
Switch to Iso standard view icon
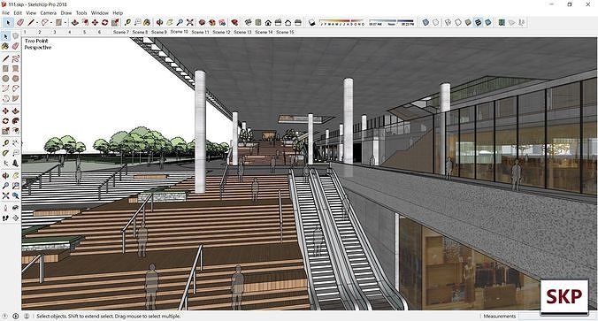(x=249, y=22)
